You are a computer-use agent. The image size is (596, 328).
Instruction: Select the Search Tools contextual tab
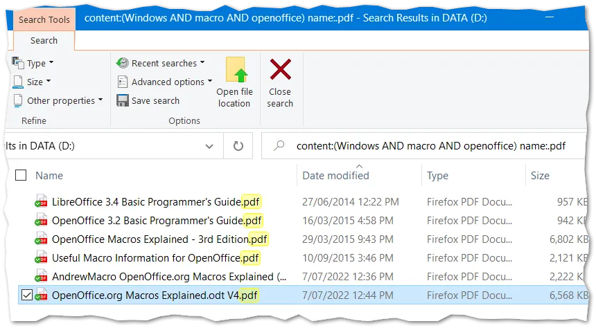44,19
